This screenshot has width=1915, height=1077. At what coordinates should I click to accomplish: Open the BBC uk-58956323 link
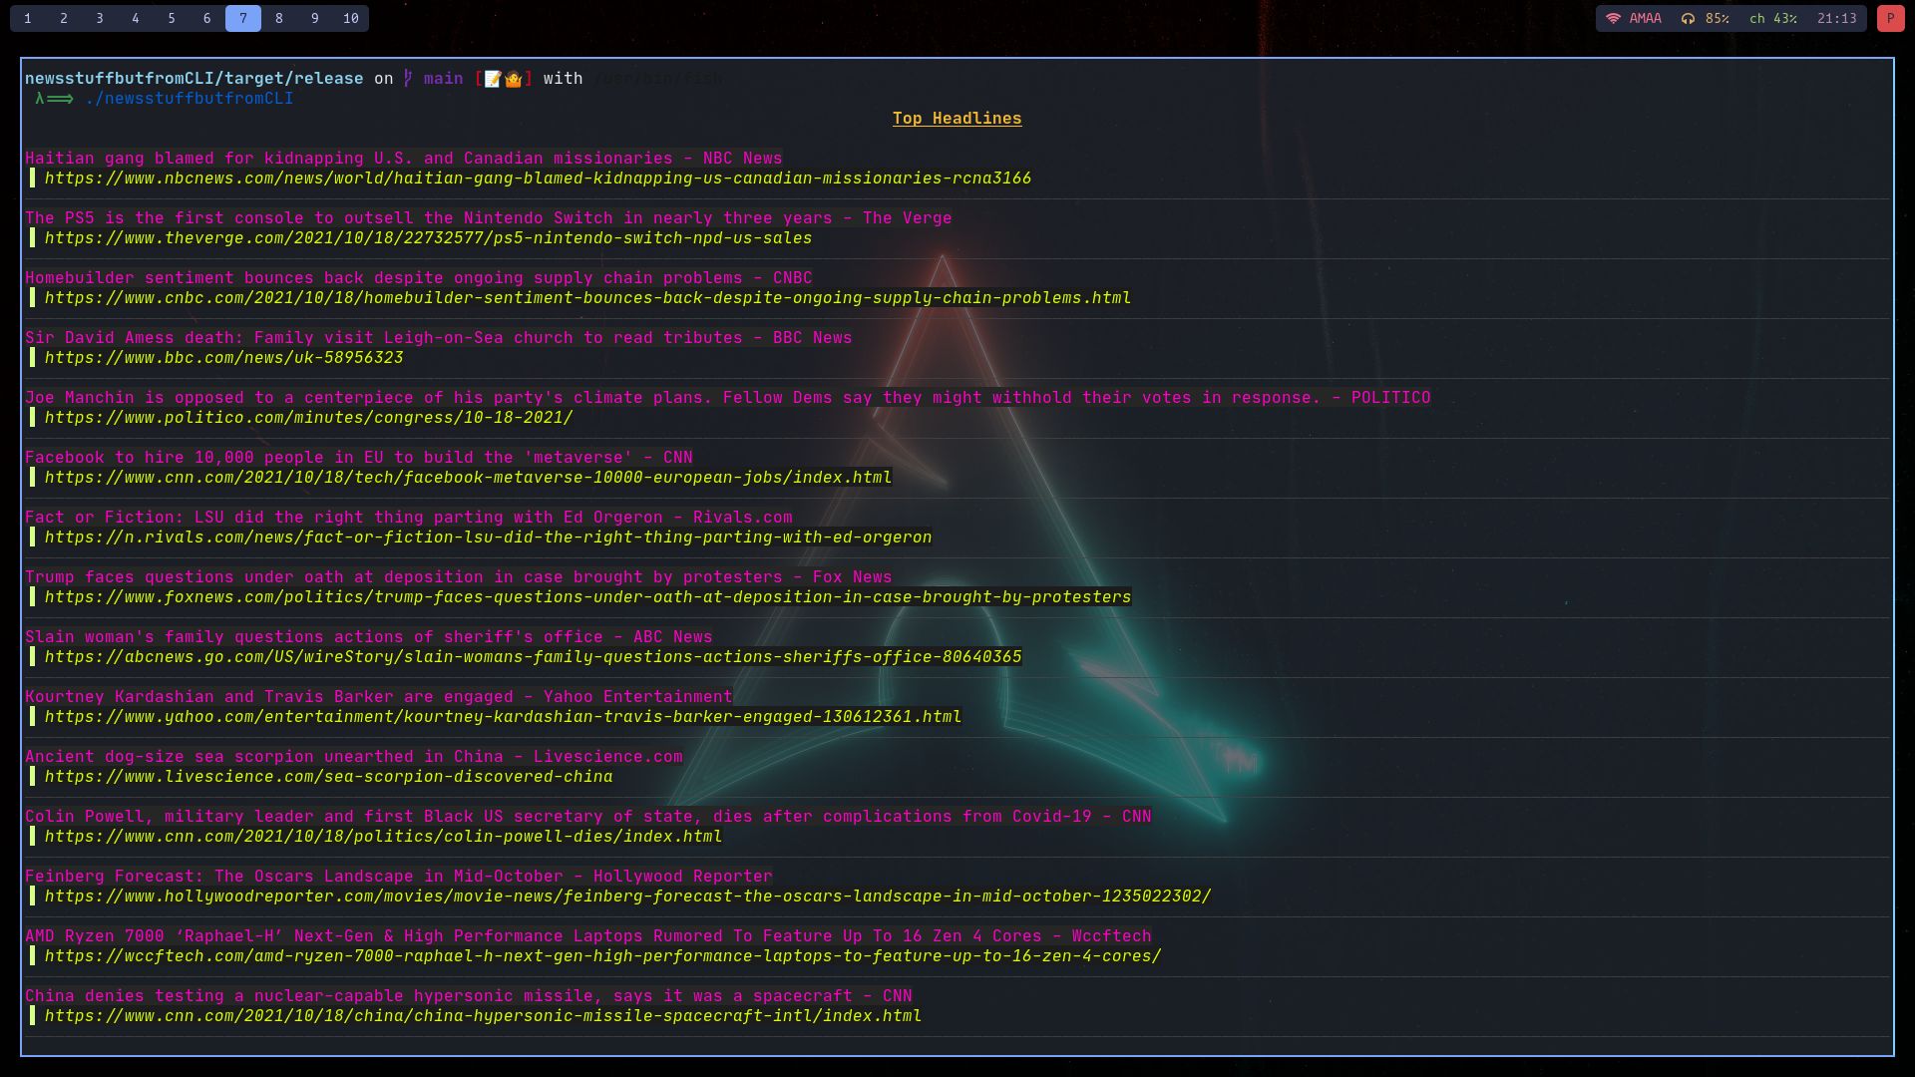click(223, 358)
